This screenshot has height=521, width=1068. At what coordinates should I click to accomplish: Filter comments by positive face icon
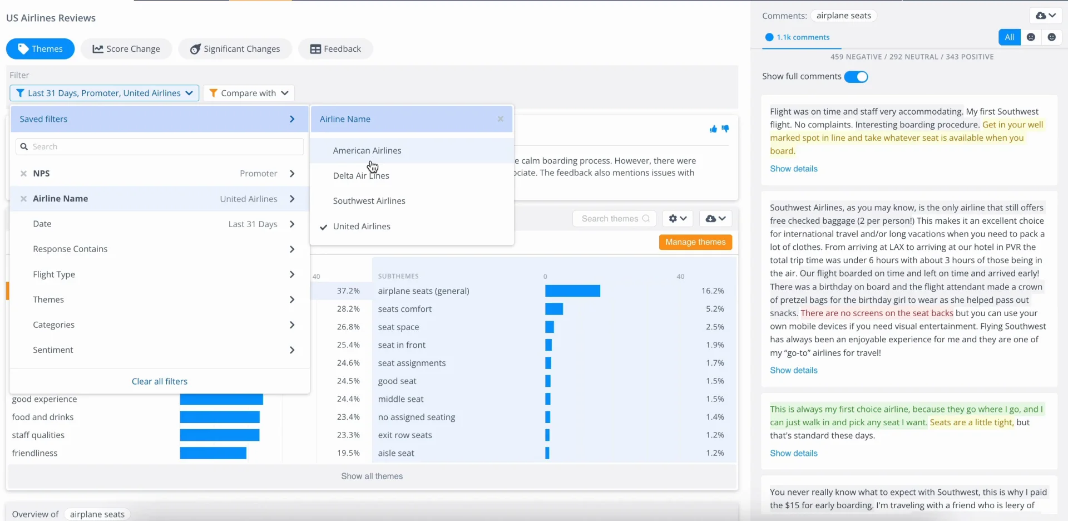[1051, 37]
